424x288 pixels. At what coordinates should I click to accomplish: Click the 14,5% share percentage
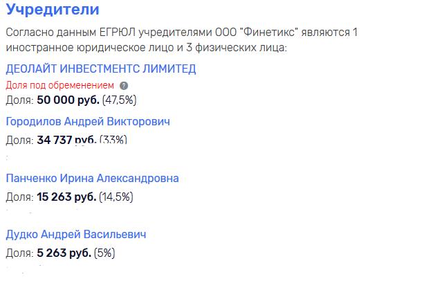pyautogui.click(x=116, y=197)
